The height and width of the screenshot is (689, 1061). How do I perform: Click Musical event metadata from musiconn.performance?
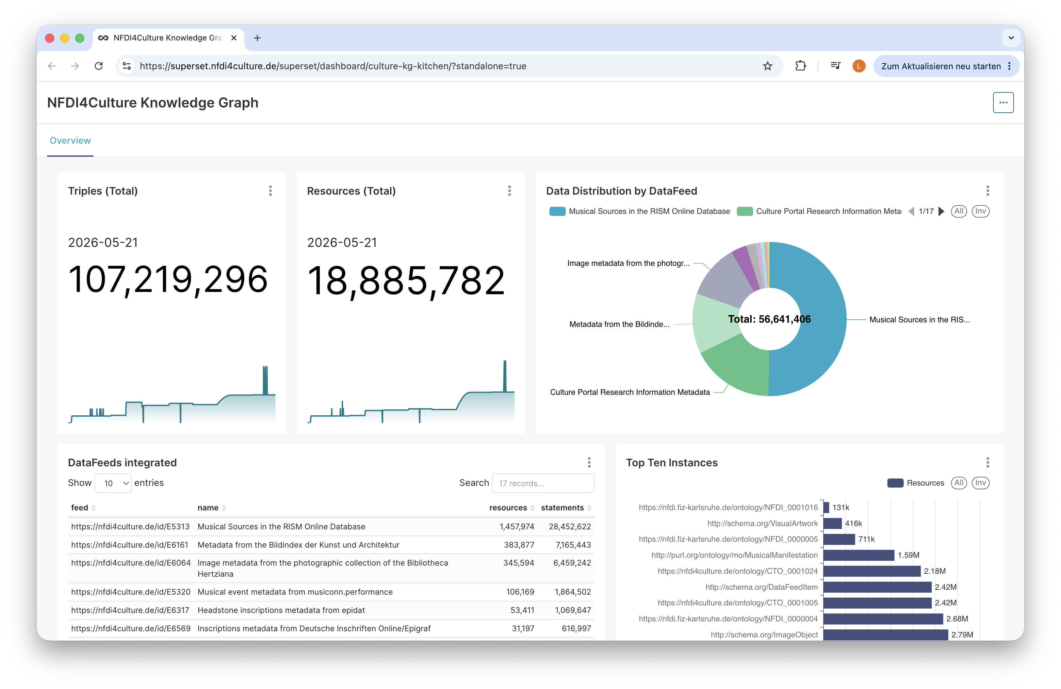pos(295,591)
